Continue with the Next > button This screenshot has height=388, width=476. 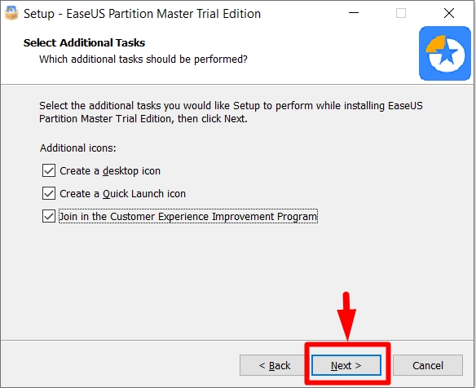[346, 365]
